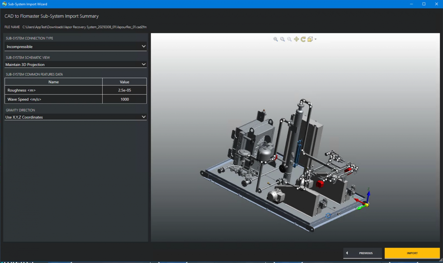443x263 pixels.
Task: Edit the Roughness value cell
Action: pos(124,90)
